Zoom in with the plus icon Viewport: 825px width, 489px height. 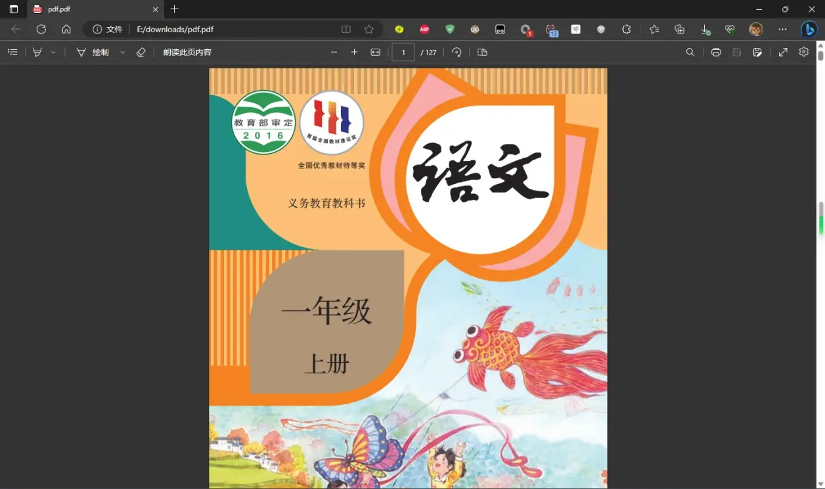354,52
